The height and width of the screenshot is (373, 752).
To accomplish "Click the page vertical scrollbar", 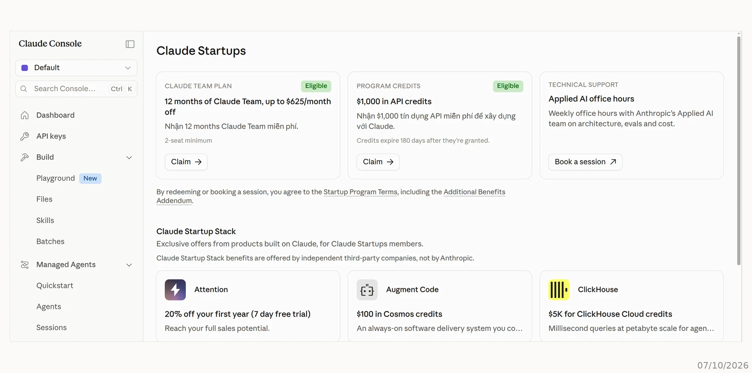I will pyautogui.click(x=739, y=150).
